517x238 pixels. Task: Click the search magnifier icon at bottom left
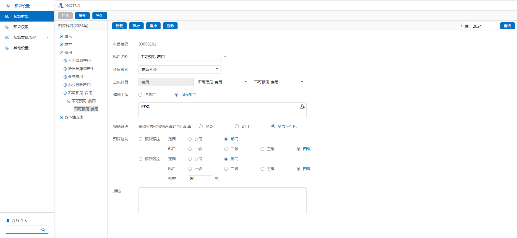tap(43, 230)
